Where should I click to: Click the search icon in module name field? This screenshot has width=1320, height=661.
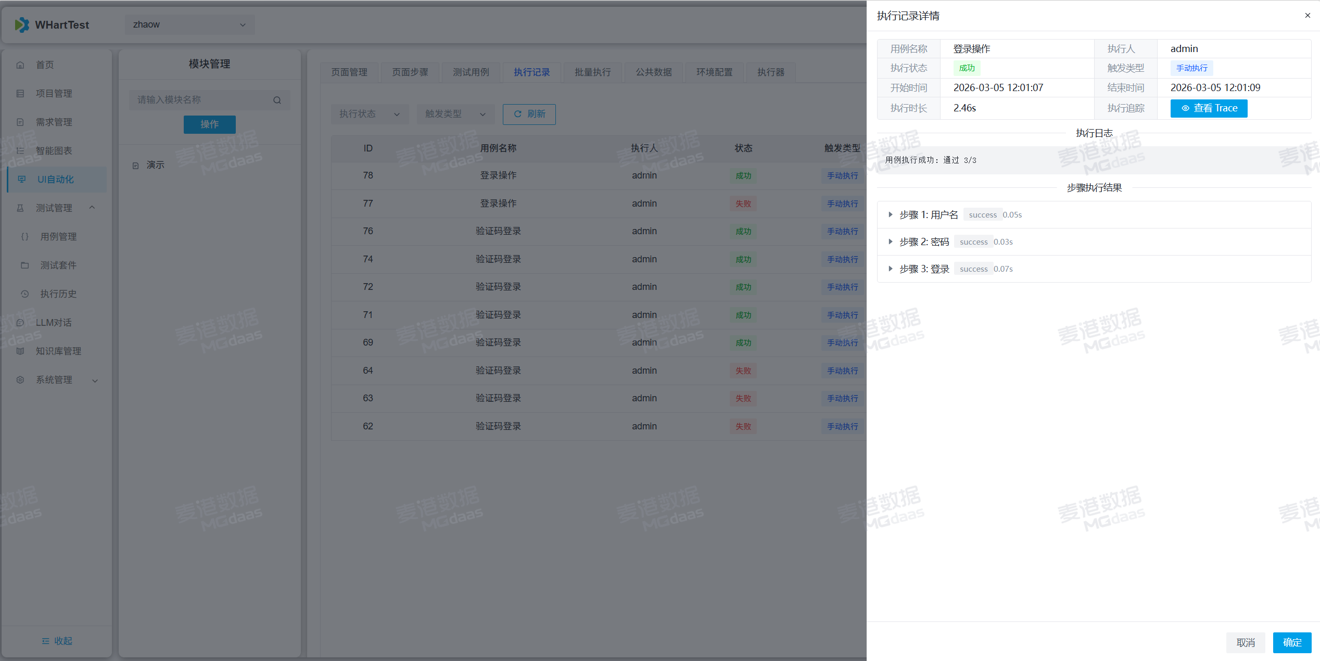pyautogui.click(x=277, y=100)
